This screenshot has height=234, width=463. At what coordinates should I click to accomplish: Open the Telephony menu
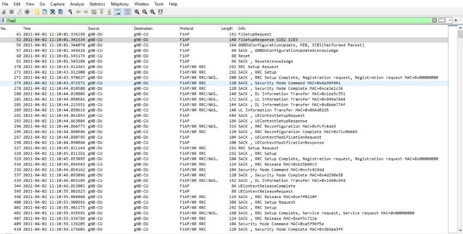tap(120, 4)
